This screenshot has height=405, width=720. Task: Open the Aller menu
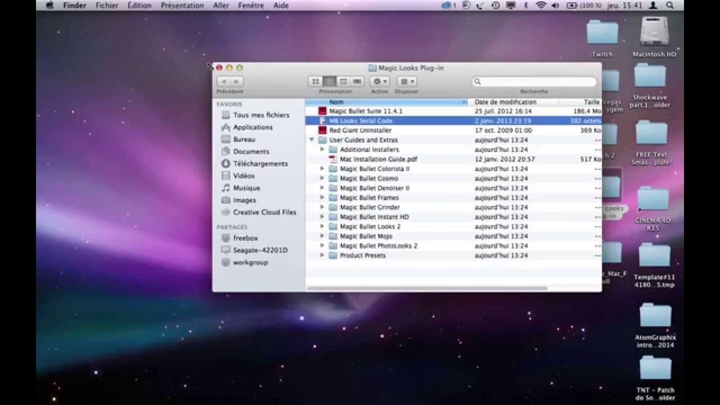click(x=221, y=5)
